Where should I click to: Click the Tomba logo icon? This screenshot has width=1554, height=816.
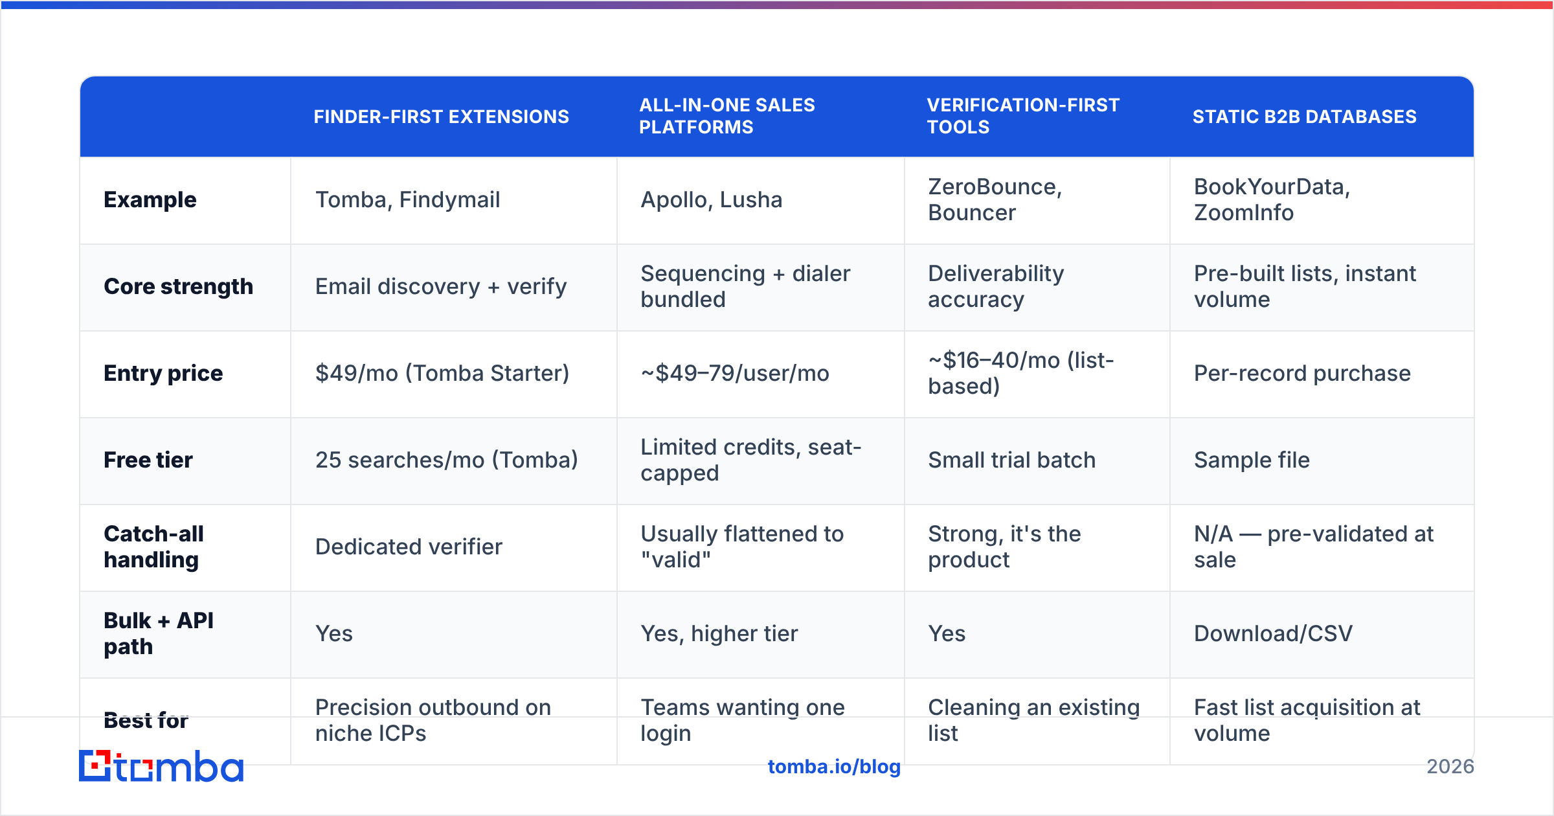coord(95,765)
